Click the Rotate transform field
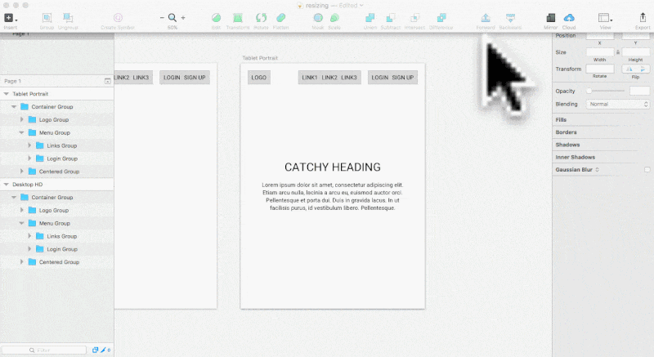This screenshot has height=357, width=654. (x=600, y=69)
